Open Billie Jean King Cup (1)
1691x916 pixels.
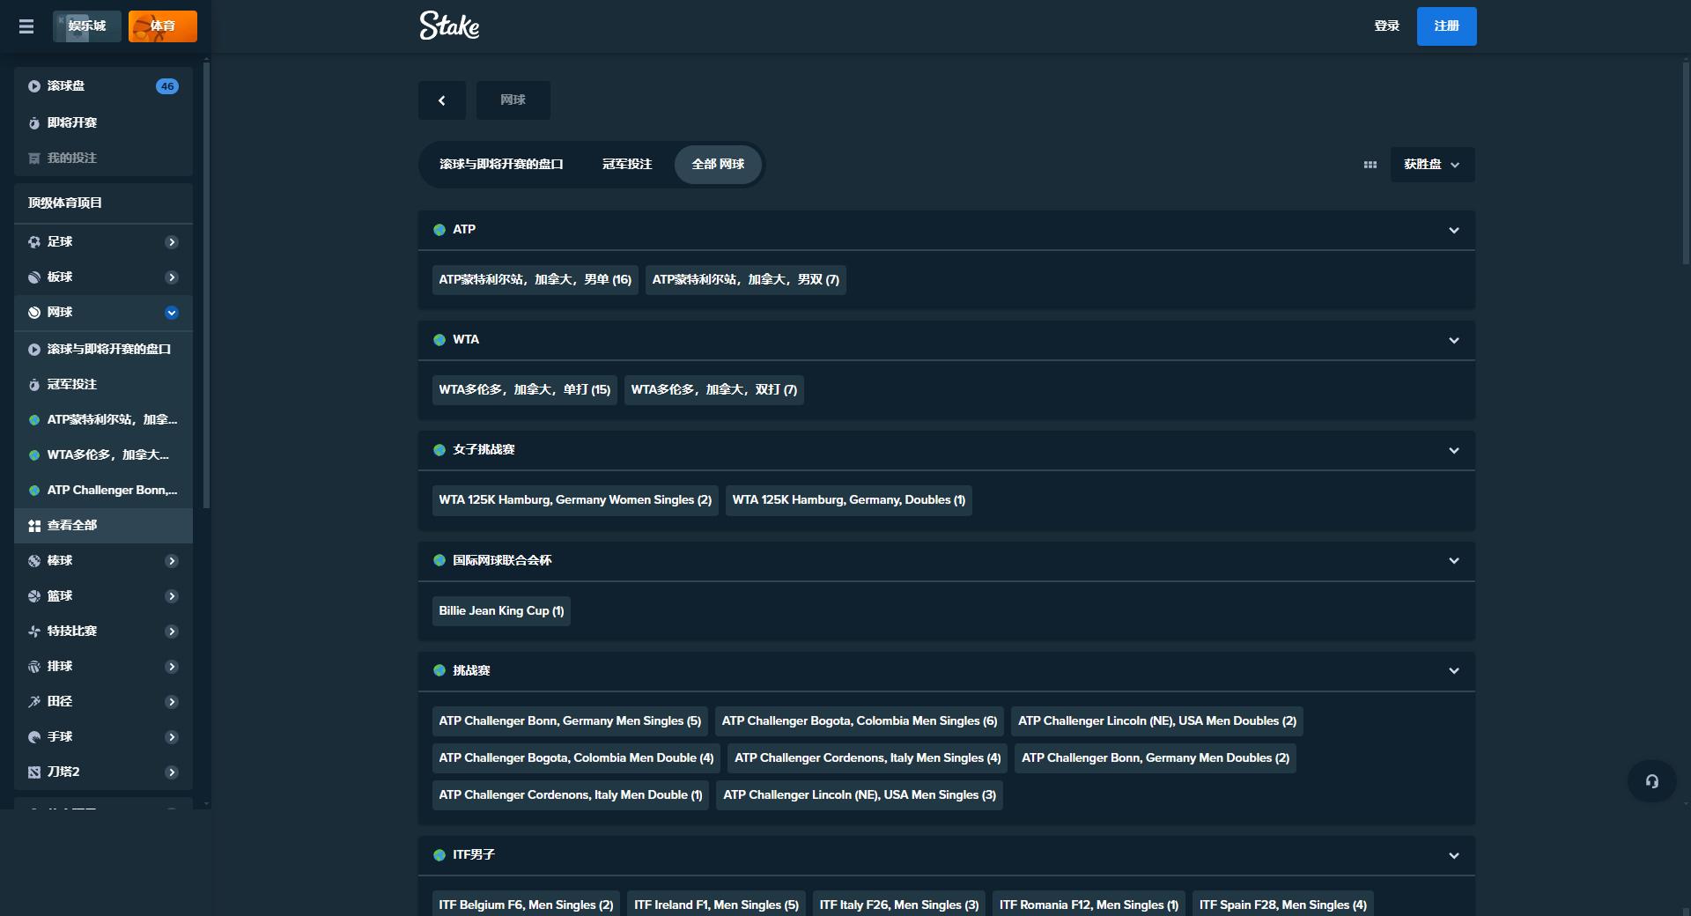pos(501,611)
